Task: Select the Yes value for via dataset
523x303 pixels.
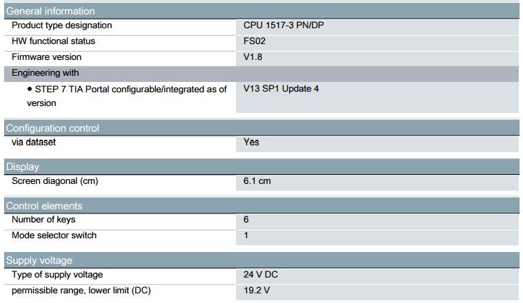Action: (251, 142)
